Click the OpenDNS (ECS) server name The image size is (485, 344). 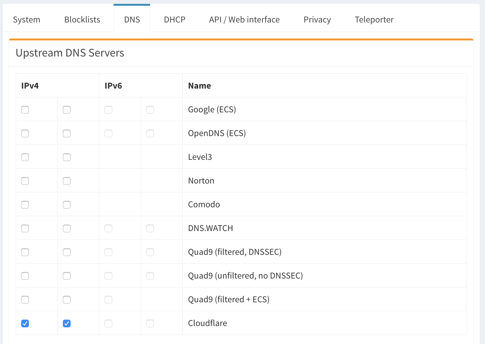(217, 133)
